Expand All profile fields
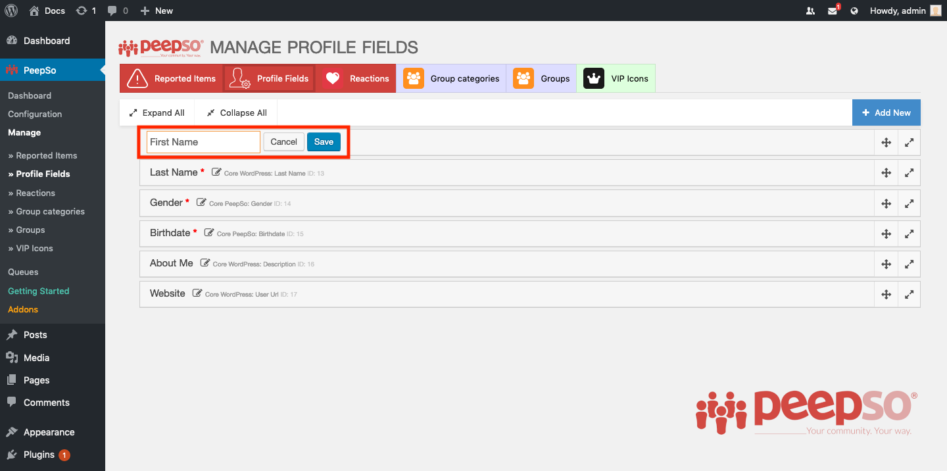The height and width of the screenshot is (471, 947). [157, 112]
